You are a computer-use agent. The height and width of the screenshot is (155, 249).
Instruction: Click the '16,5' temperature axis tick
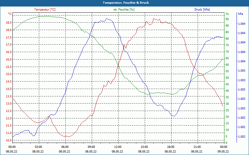(x=9, y=52)
